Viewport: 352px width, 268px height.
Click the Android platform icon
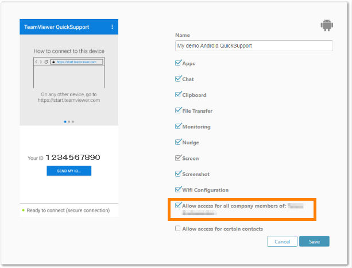point(327,25)
